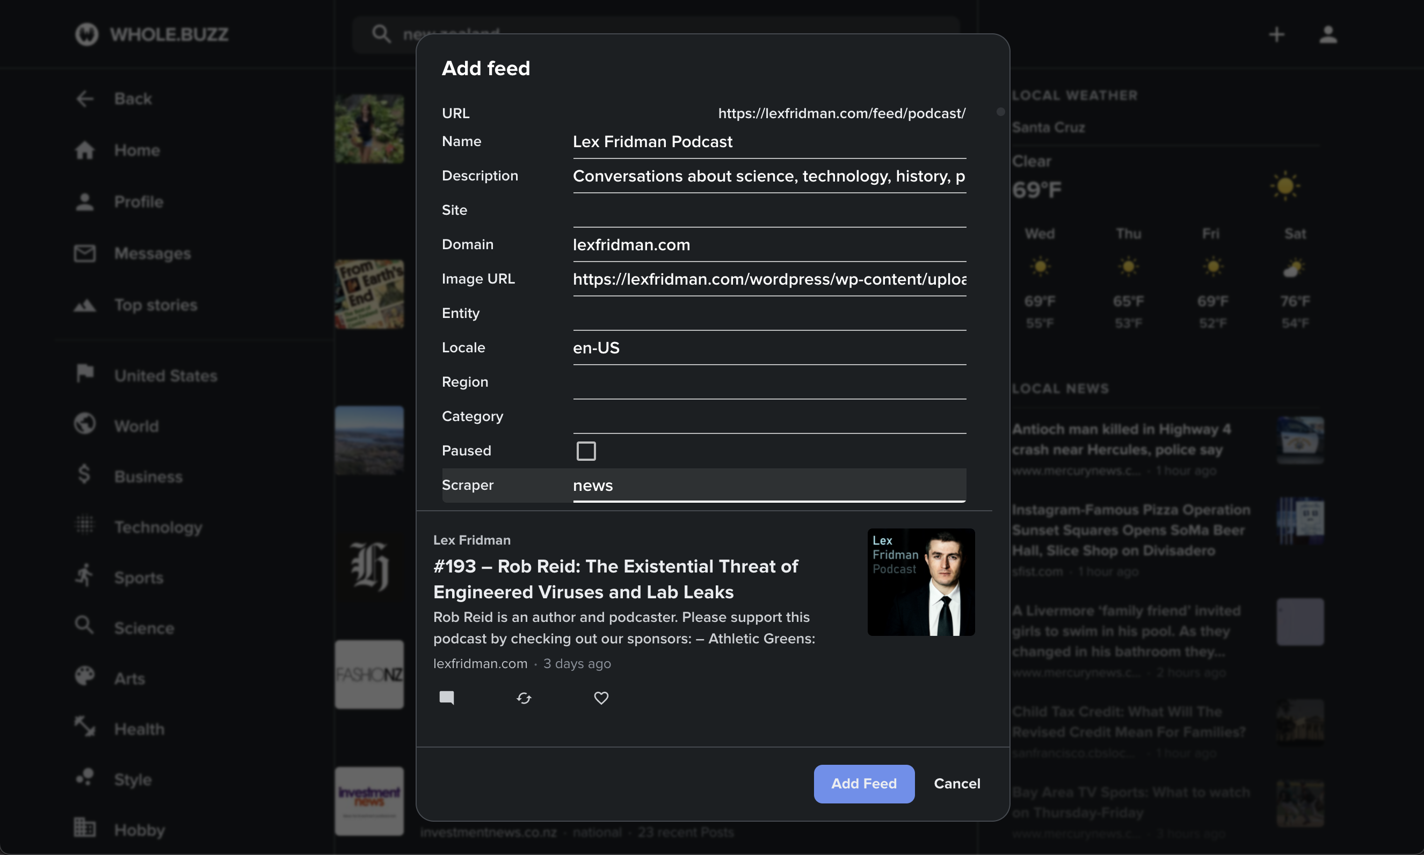Click the plus add icon in header
1424x855 pixels.
[1276, 34]
